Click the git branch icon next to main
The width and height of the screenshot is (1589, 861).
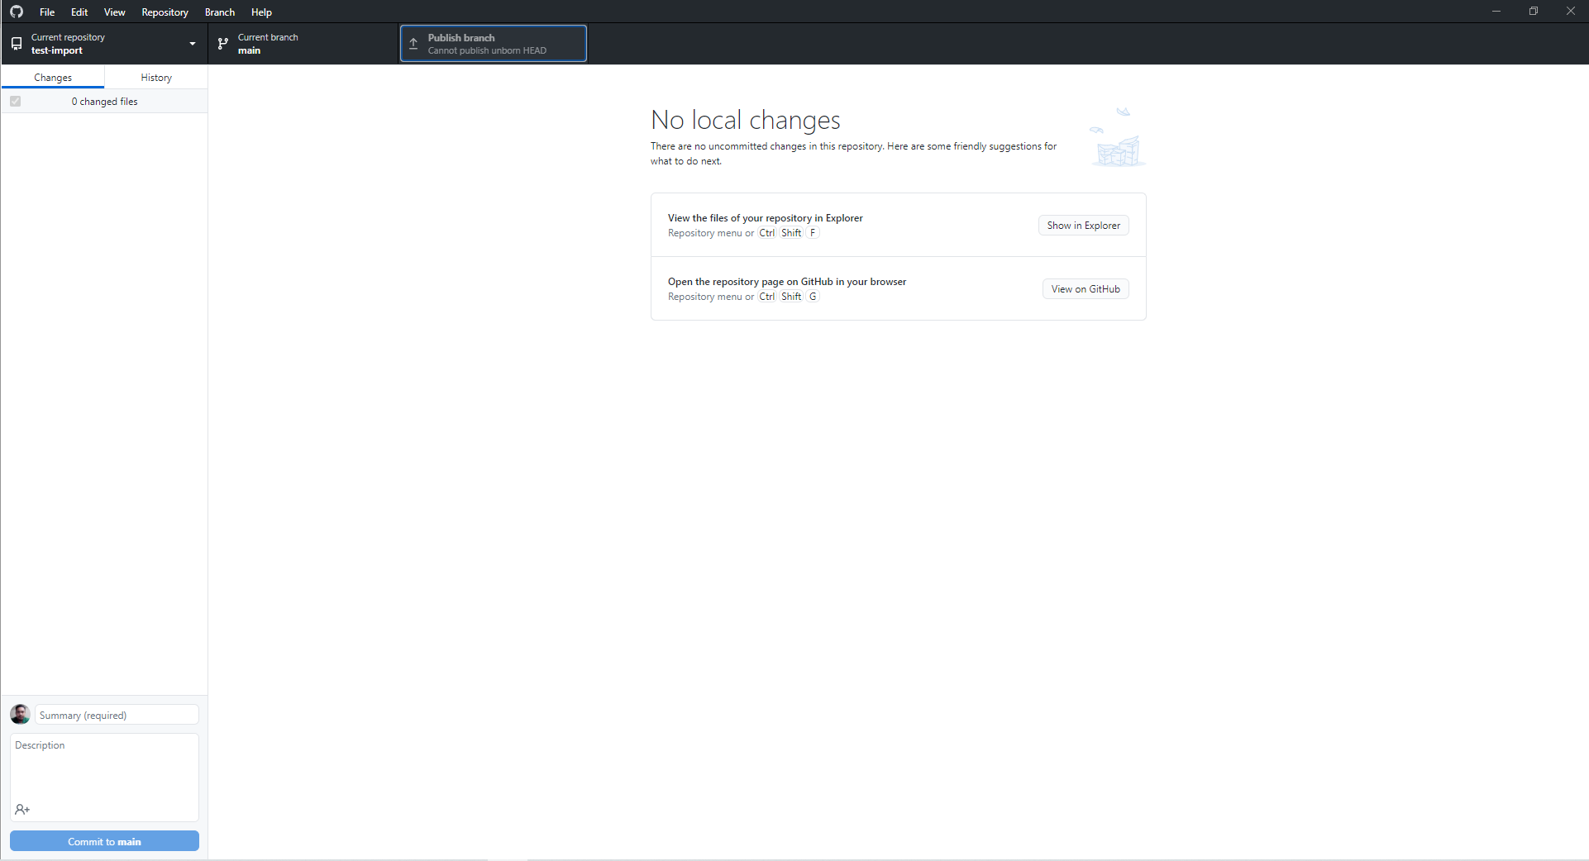tap(222, 43)
